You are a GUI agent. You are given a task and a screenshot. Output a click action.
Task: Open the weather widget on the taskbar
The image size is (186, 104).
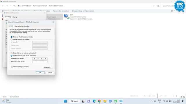tap(7, 101)
